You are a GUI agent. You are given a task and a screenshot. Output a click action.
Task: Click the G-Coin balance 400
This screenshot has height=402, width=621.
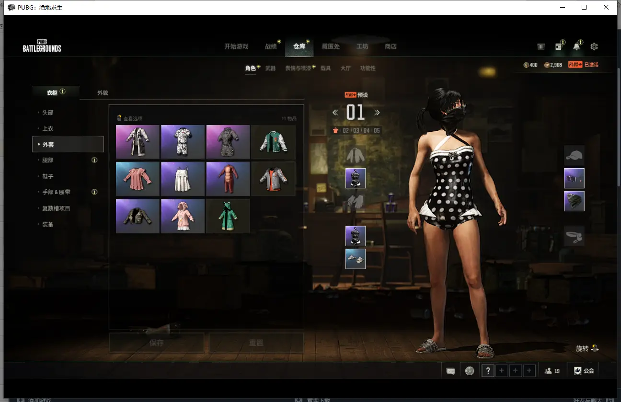coord(530,65)
